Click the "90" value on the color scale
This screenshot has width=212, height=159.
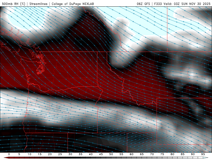(x=193, y=154)
